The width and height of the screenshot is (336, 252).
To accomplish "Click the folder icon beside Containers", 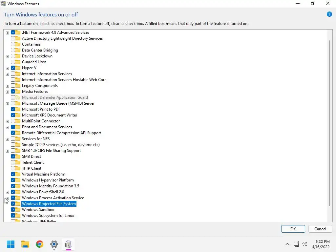I will tap(18, 44).
